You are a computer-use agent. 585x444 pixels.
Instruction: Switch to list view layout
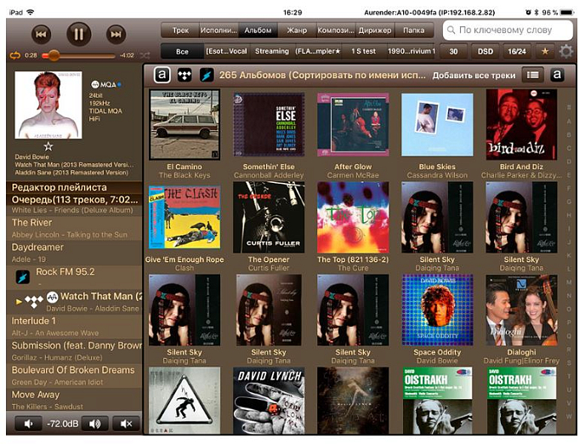coord(532,75)
